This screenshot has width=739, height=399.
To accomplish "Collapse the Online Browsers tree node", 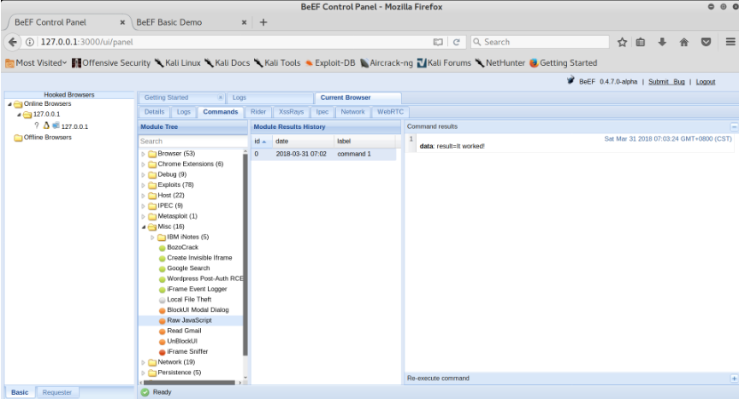I will tap(9, 104).
